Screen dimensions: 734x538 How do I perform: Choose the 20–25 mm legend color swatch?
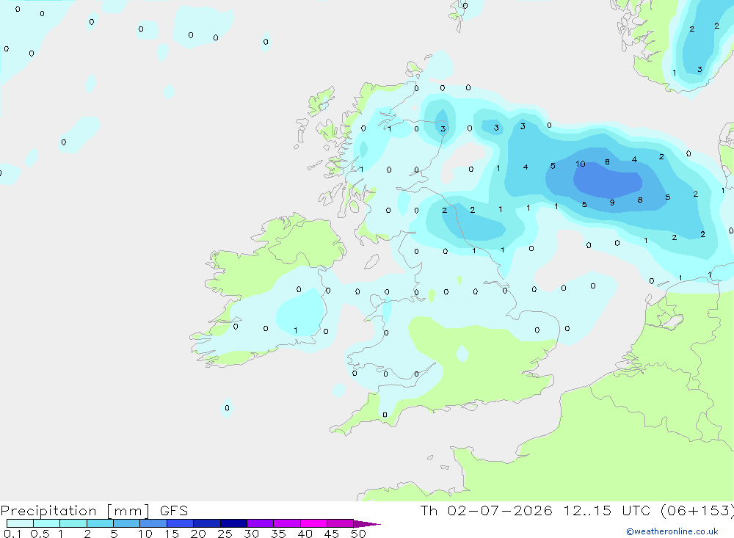click(x=207, y=523)
